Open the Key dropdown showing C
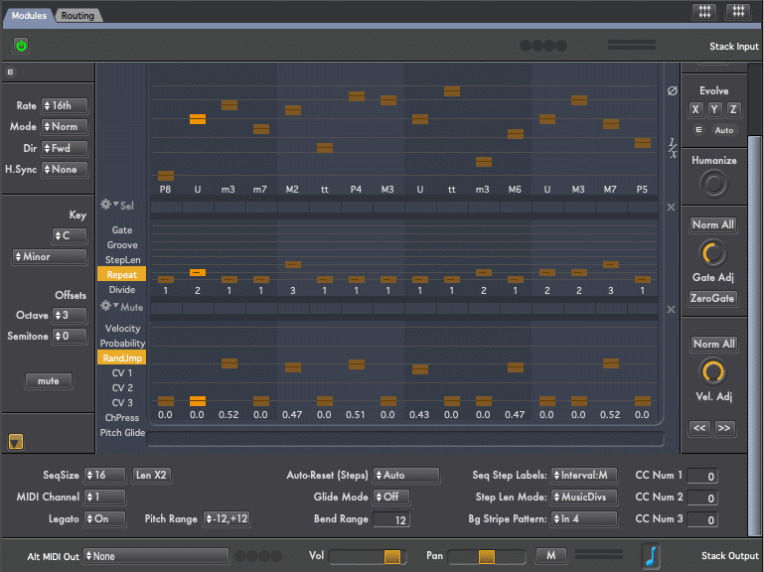The height and width of the screenshot is (572, 764). pyautogui.click(x=70, y=235)
